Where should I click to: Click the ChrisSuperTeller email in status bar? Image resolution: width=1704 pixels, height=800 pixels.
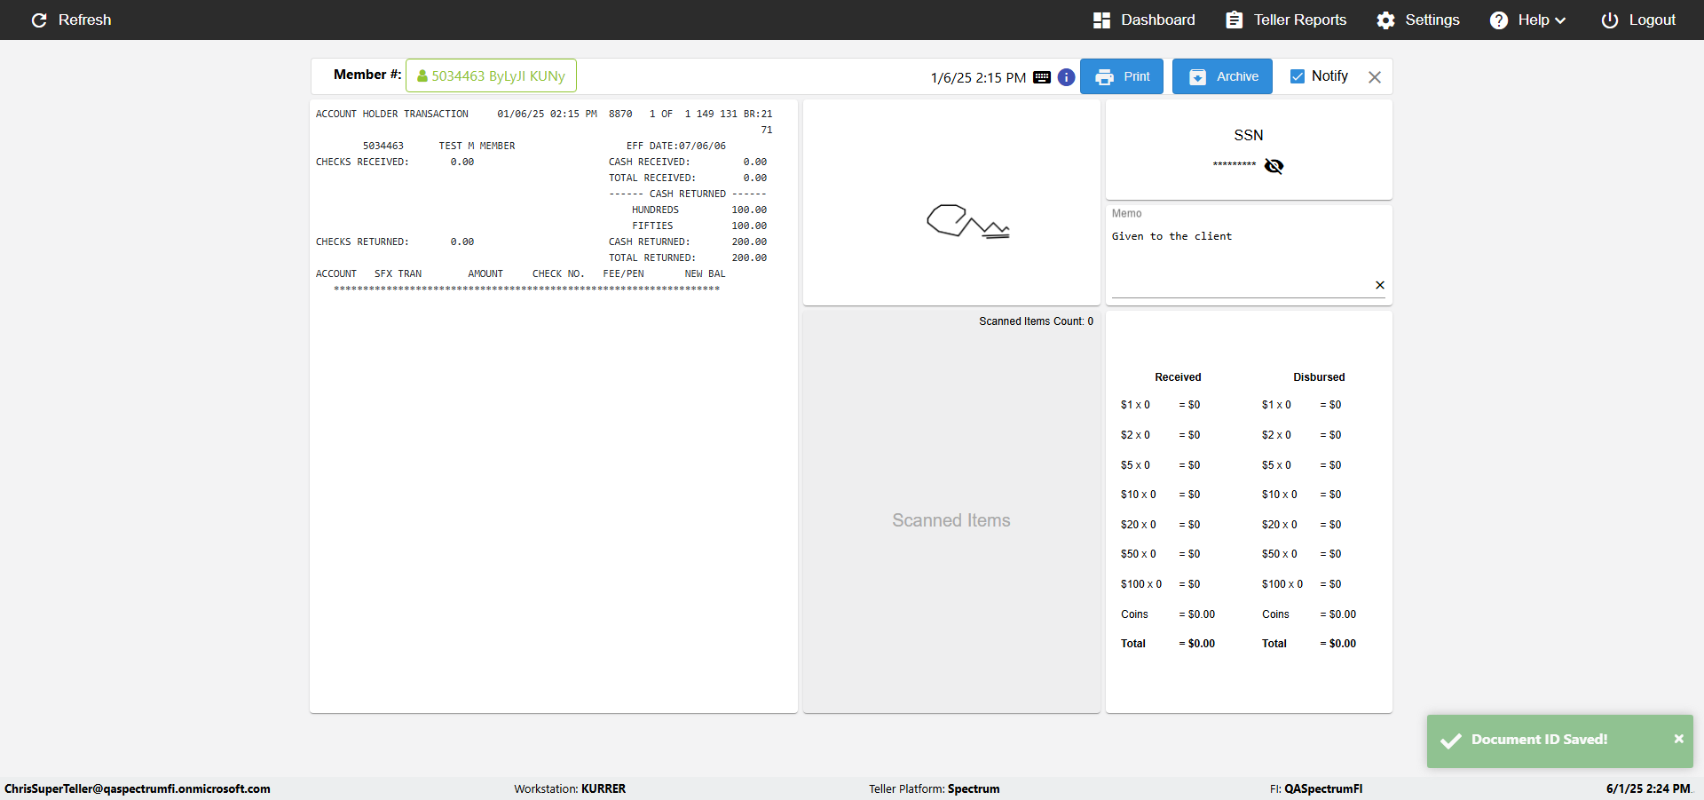pyautogui.click(x=138, y=788)
